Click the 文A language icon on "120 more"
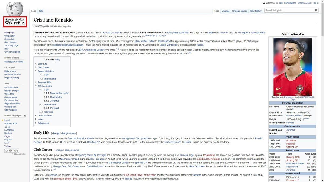Image resolution: width=324 pixels, height=182 pixels. [x=7, y=150]
